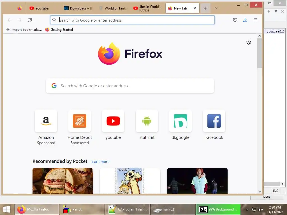The width and height of the screenshot is (287, 215).
Task: Click scroll right arrow in background window
Action: [282, 184]
